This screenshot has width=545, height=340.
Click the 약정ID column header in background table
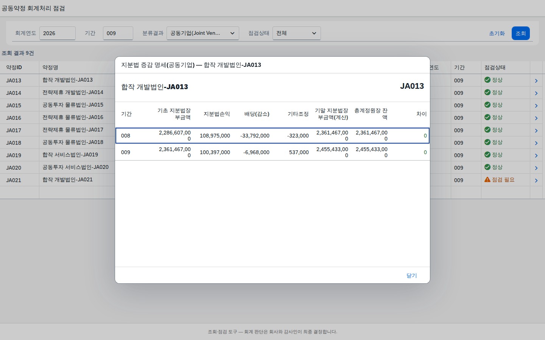coord(14,67)
